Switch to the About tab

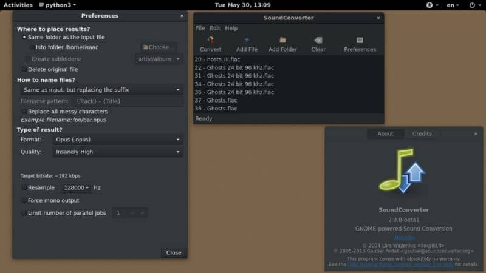(385, 133)
